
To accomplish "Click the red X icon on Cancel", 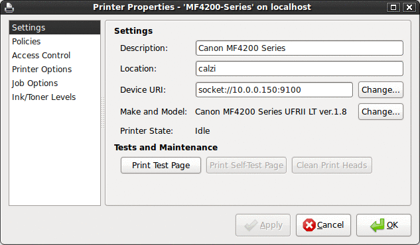I will [309, 225].
